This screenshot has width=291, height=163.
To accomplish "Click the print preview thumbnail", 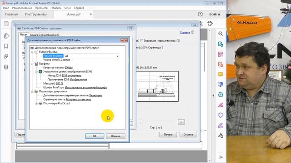I will (x=157, y=86).
